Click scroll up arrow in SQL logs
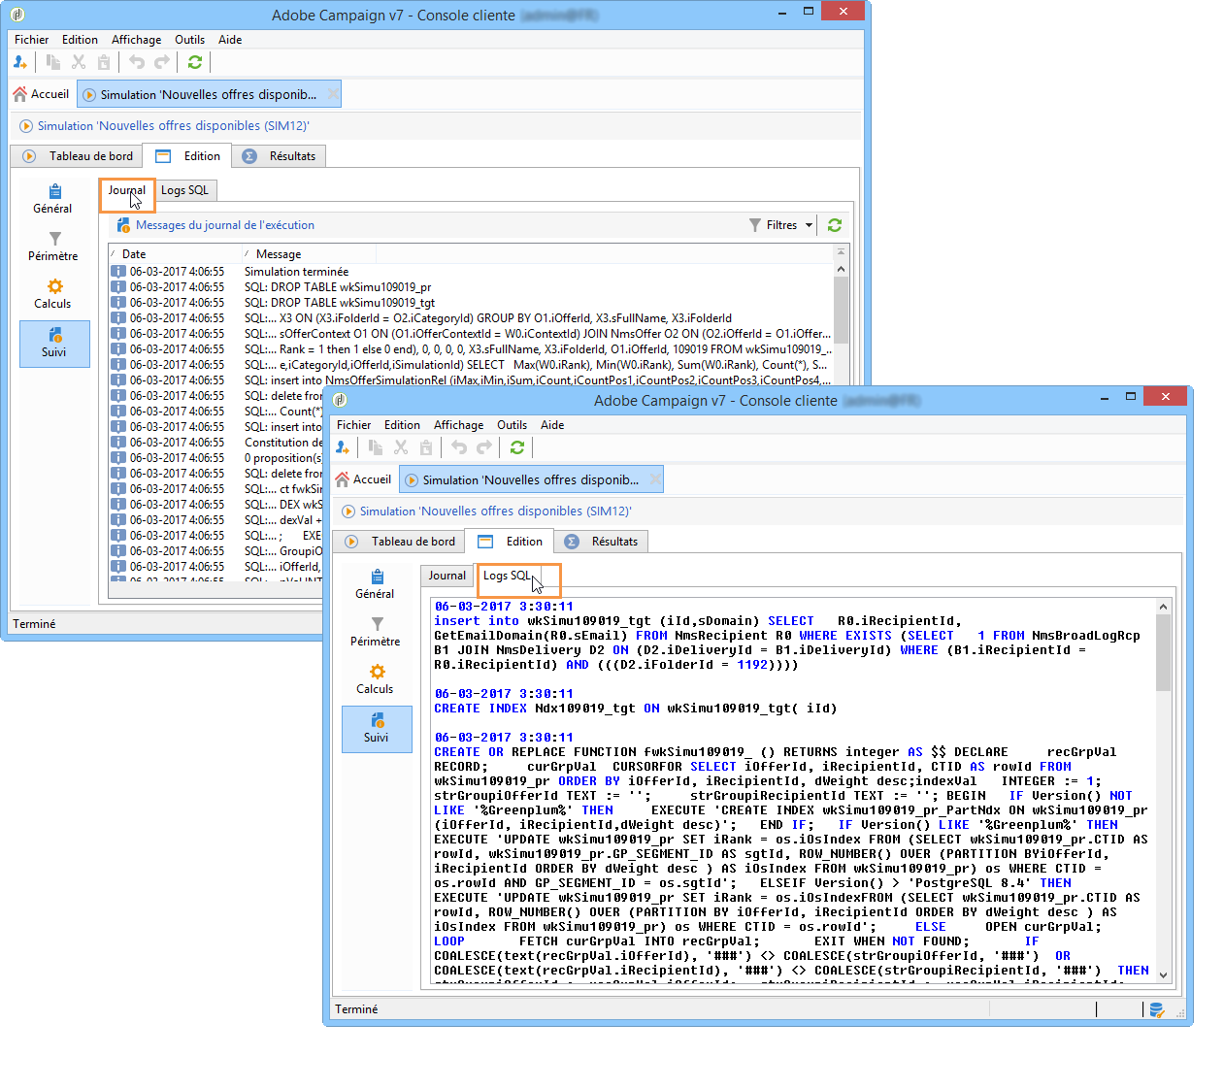This screenshot has height=1089, width=1224. pos(1164,607)
